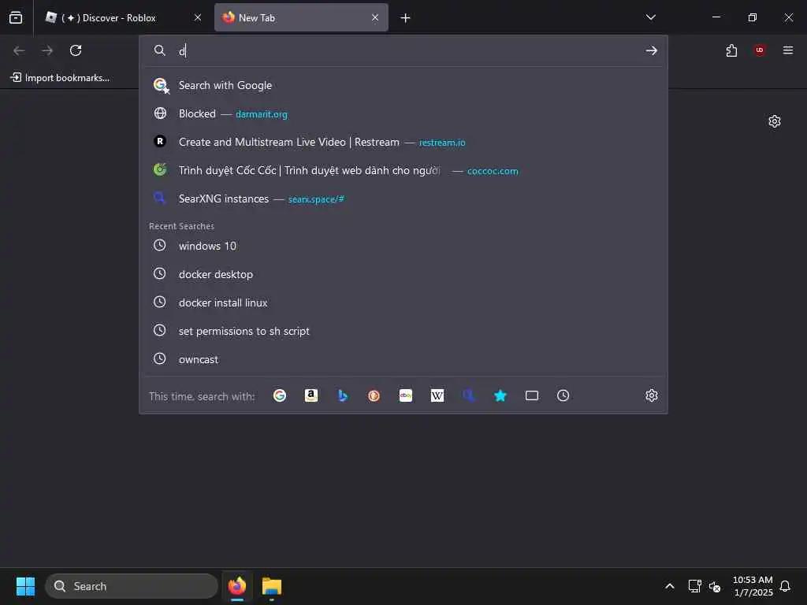Search open tabs with the tab icon
Viewport: 807px width, 605px height.
(532, 395)
